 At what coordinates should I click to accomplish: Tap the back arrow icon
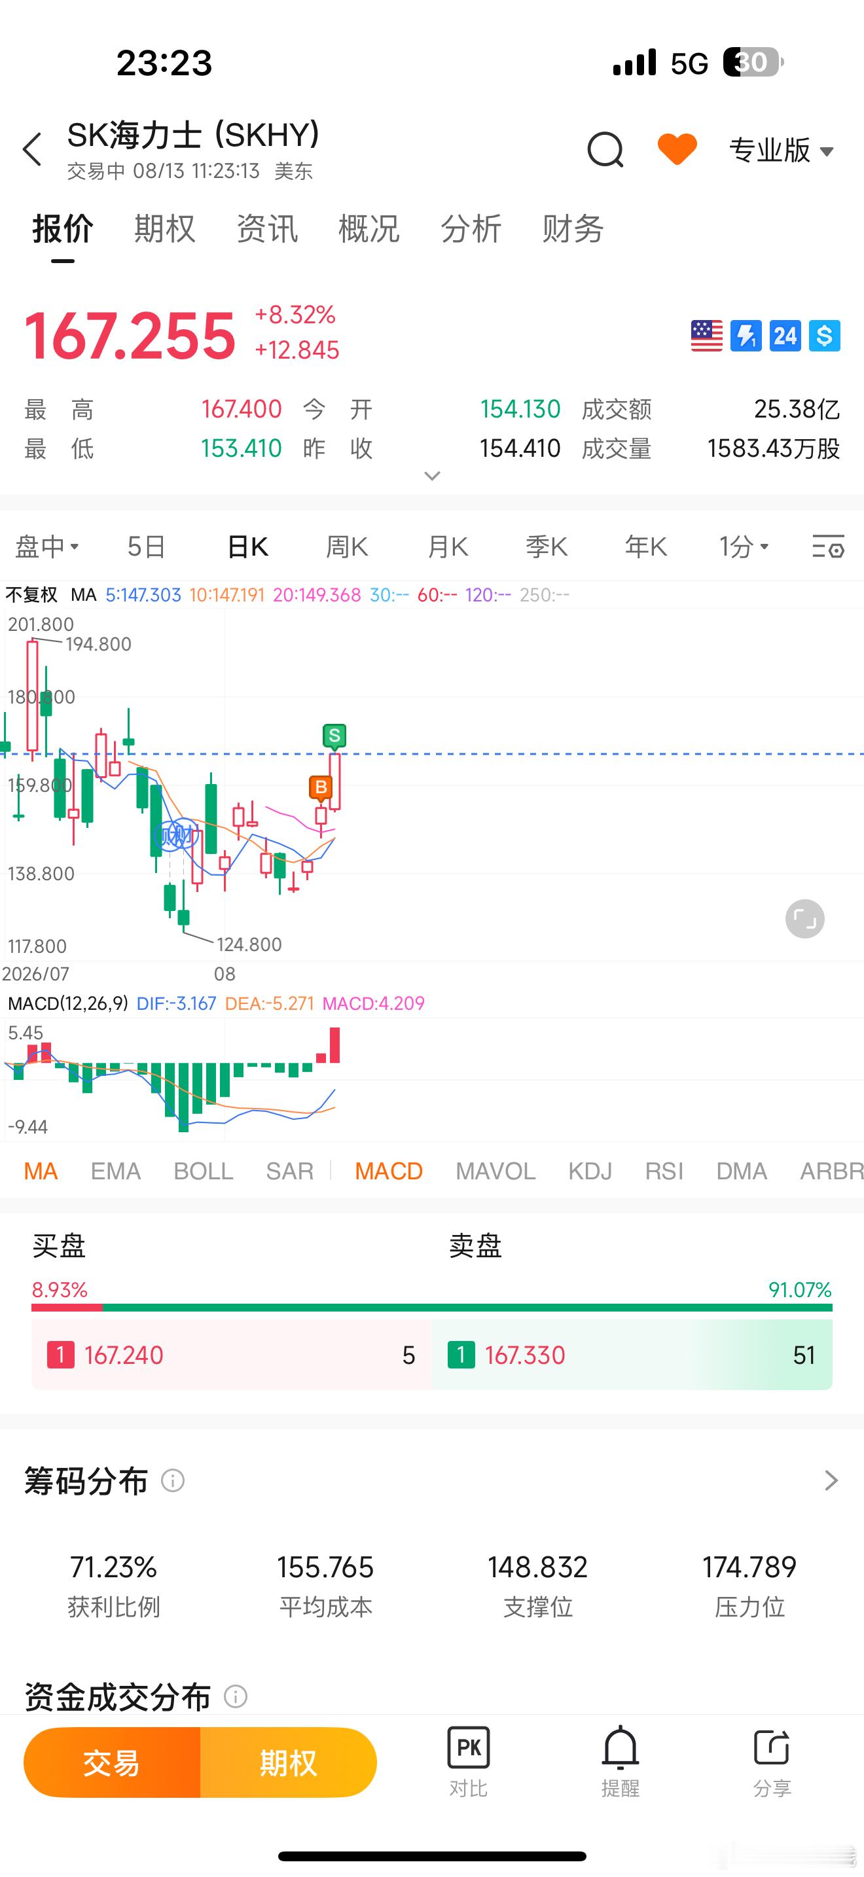click(x=33, y=149)
